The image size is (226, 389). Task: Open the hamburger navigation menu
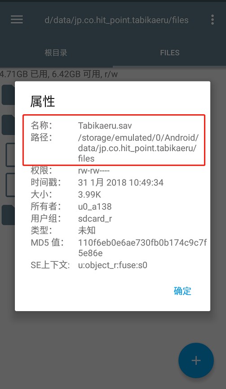17,20
